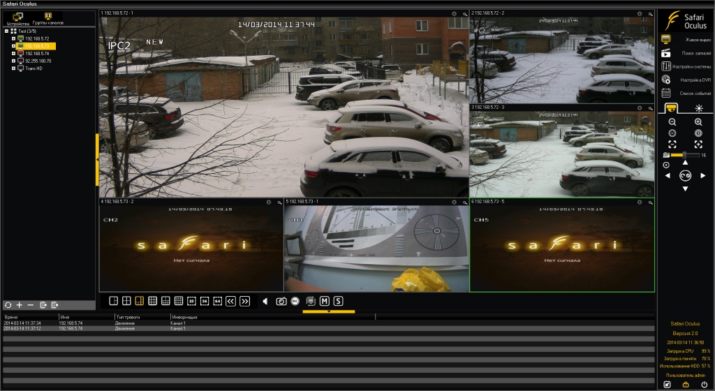Screen dimensions: 715x391
Task: Click the PTZ zoom in magnifier
Action: point(698,122)
